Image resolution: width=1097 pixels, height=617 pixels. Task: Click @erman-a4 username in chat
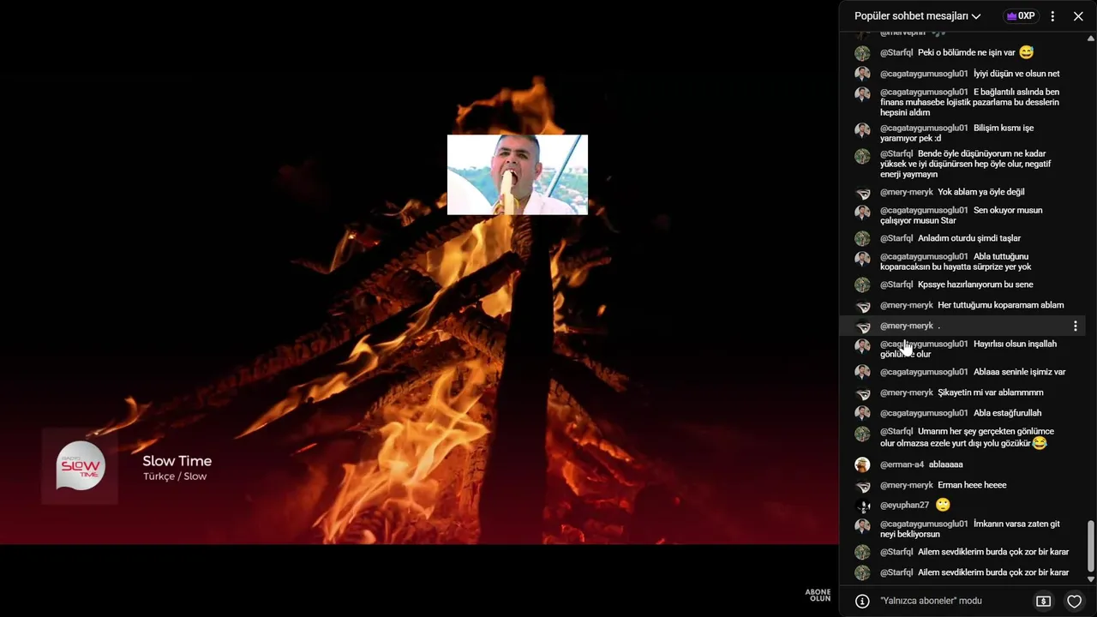pos(902,464)
